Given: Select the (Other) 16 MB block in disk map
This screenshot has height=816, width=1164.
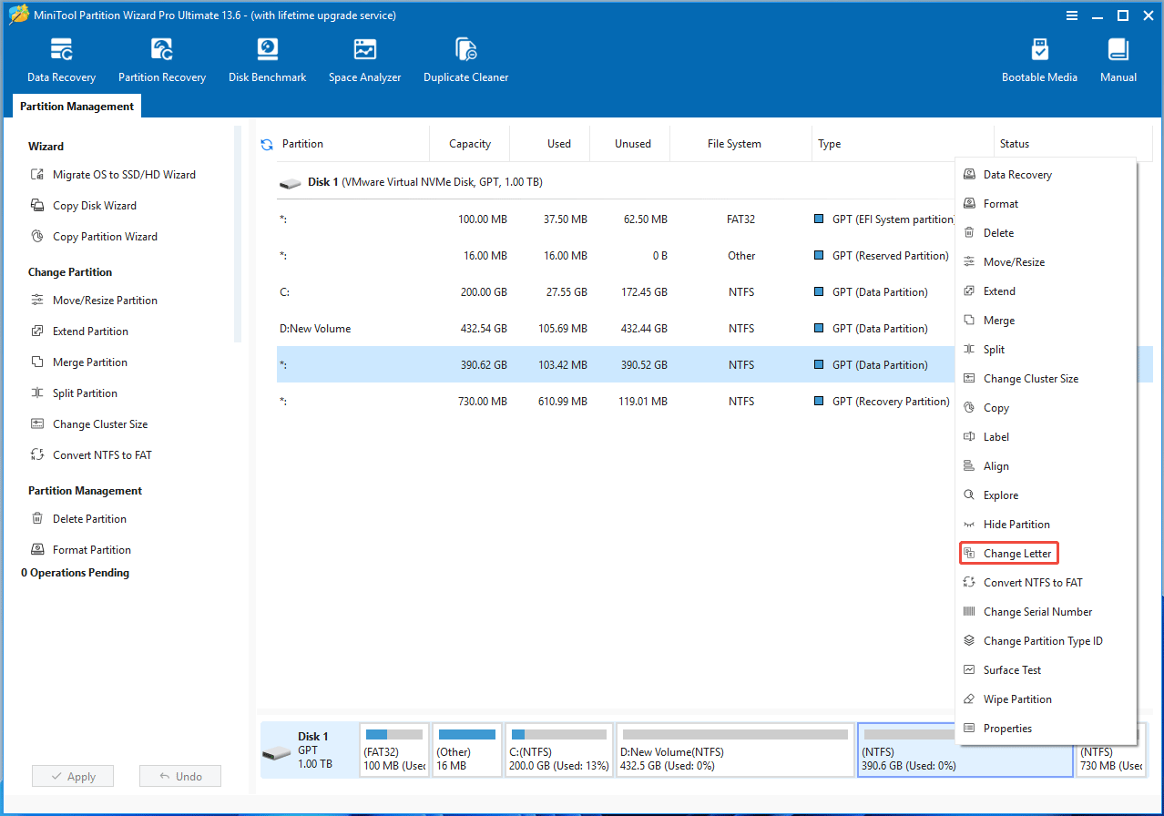Looking at the screenshot, I should point(466,750).
